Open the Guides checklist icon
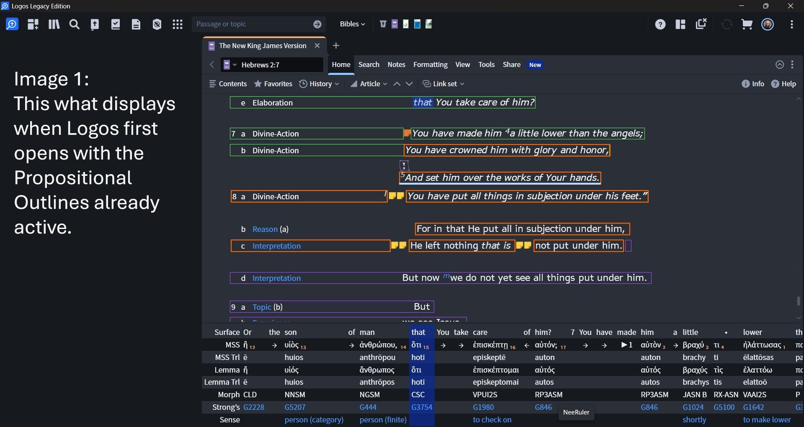This screenshot has height=427, width=804. point(116,24)
